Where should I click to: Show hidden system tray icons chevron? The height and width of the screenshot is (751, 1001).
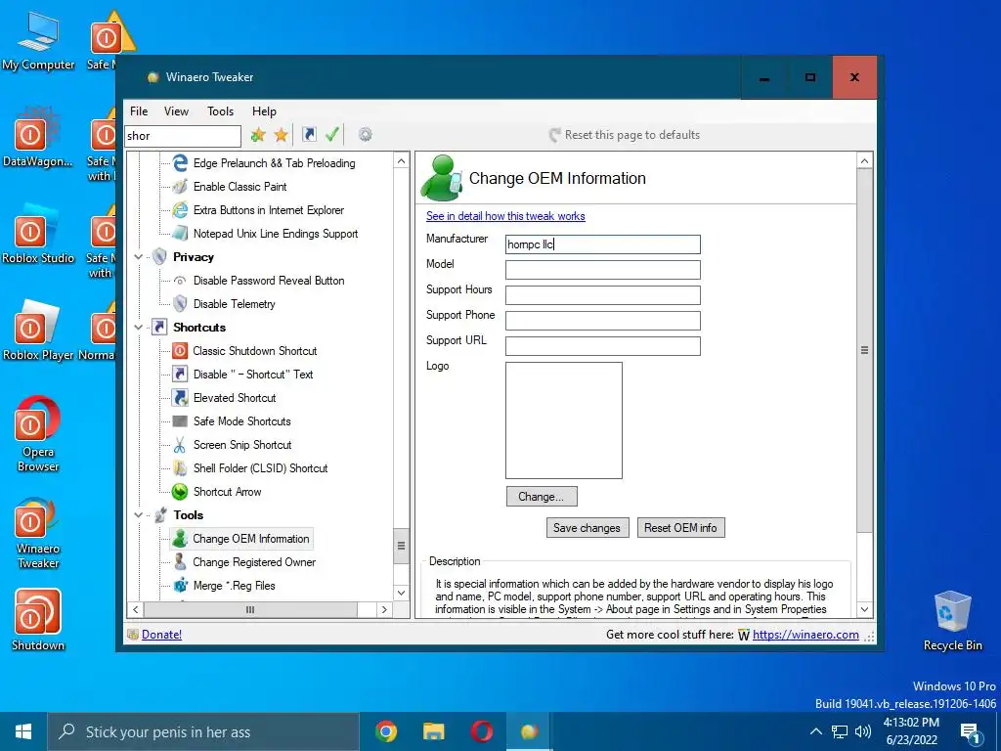tap(816, 731)
